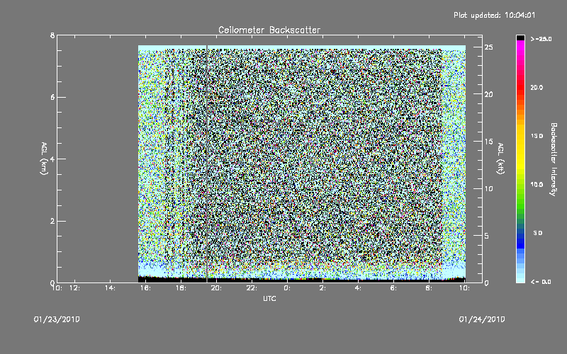Click the '8:' time tick label

pos(429,288)
